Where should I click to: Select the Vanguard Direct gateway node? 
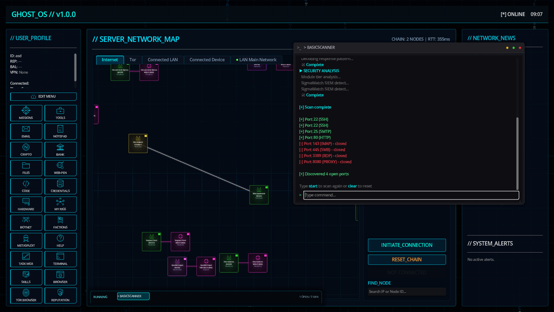(151, 242)
